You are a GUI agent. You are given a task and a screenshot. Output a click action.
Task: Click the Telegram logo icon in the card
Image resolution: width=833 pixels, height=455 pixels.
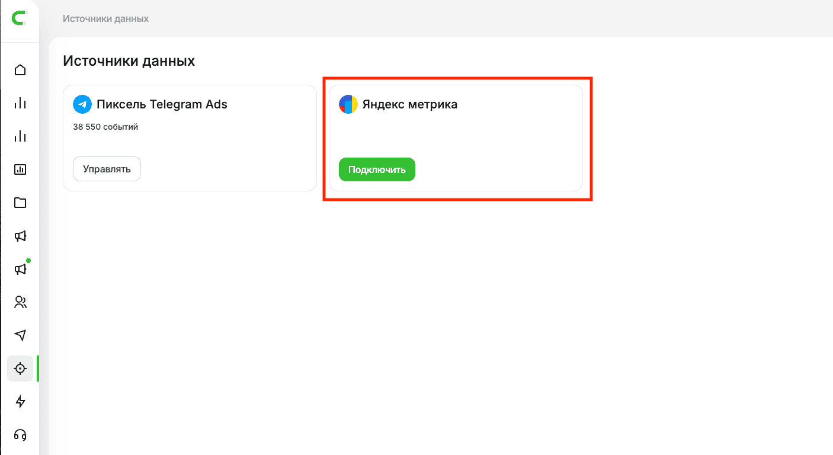[x=82, y=104]
